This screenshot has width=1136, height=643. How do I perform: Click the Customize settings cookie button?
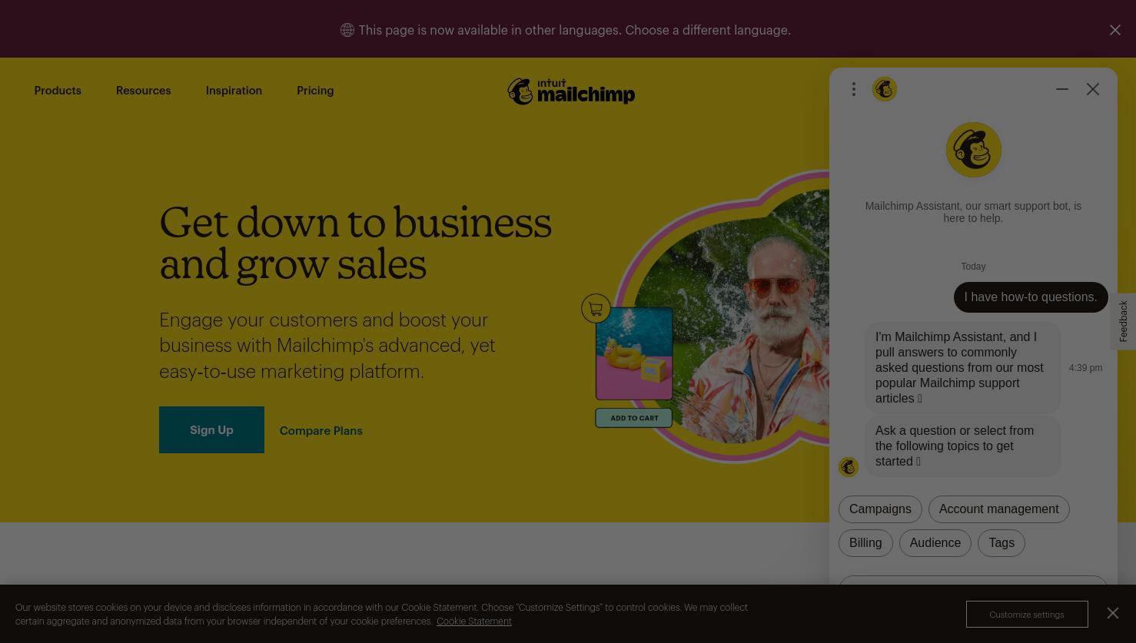1027,614
